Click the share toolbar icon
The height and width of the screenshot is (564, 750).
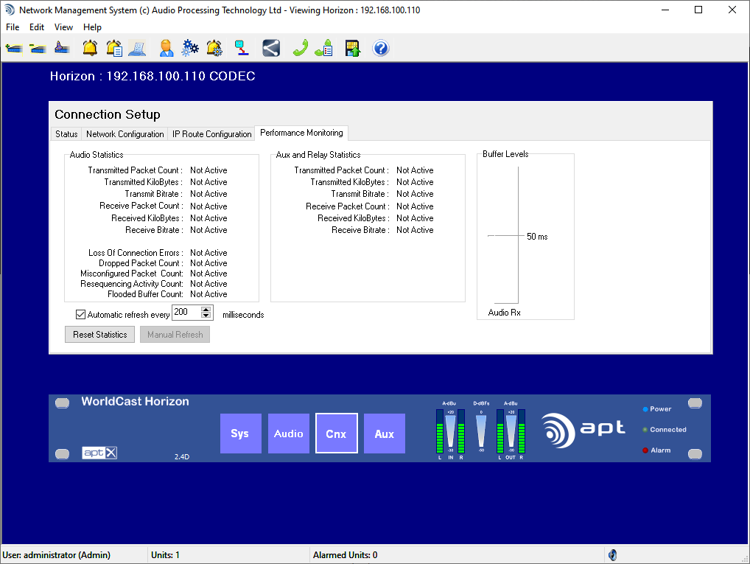pos(271,49)
